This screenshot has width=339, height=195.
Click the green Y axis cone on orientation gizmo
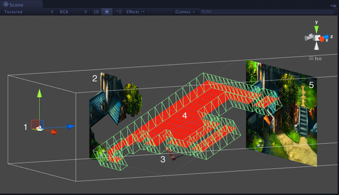[x=316, y=29]
